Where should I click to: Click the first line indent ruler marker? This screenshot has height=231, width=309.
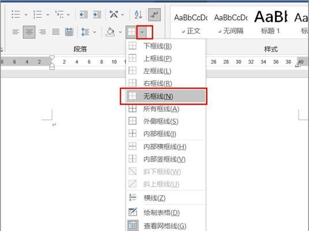pyautogui.click(x=52, y=58)
